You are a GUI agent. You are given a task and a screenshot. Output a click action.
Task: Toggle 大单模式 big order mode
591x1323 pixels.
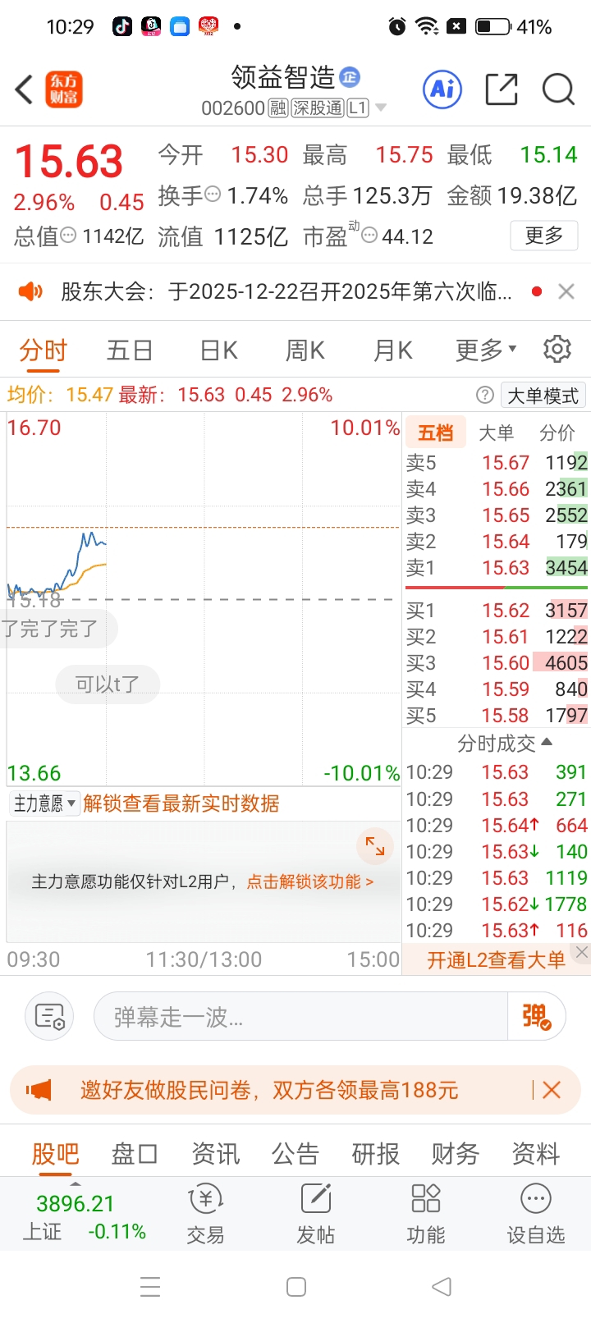click(x=543, y=396)
